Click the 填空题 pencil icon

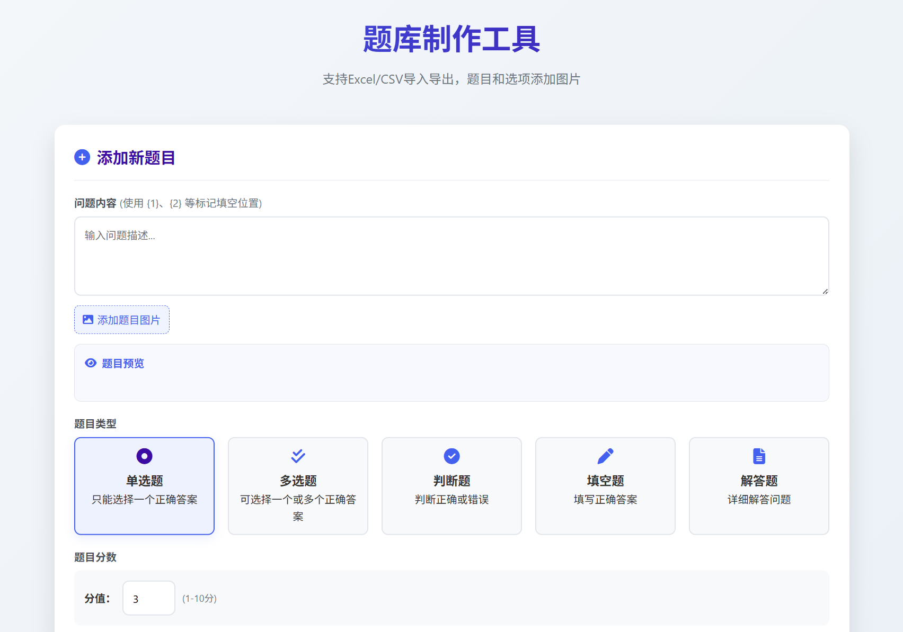tap(605, 456)
